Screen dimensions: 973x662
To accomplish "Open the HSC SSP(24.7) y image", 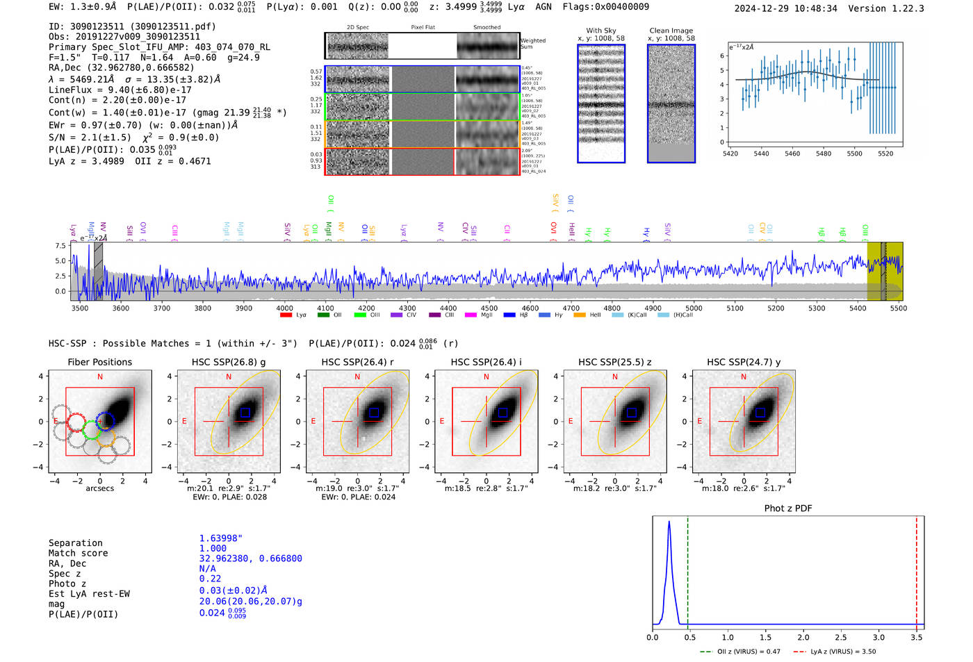I will coord(744,422).
